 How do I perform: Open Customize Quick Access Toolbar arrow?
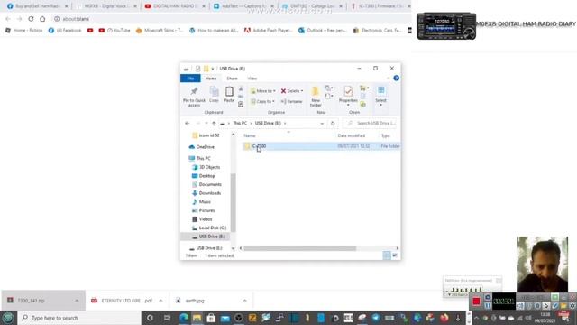coord(213,69)
